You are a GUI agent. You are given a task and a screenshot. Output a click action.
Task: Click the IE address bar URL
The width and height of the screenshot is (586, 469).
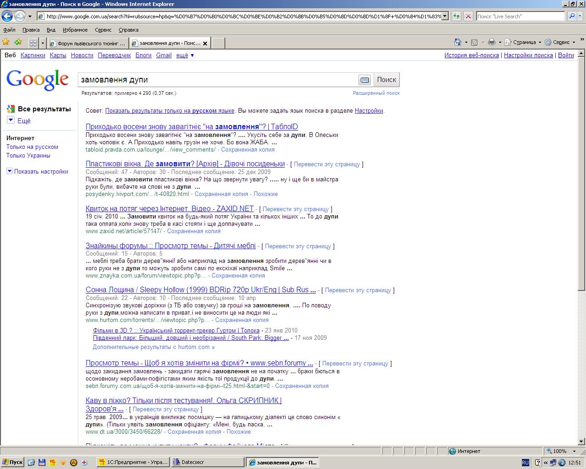click(x=243, y=16)
